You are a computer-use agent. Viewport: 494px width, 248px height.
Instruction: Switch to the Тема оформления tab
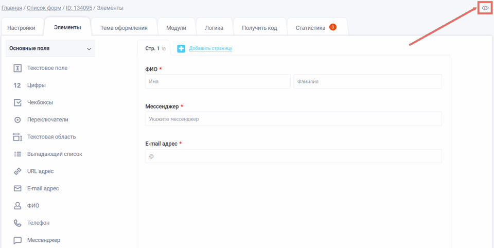(124, 28)
